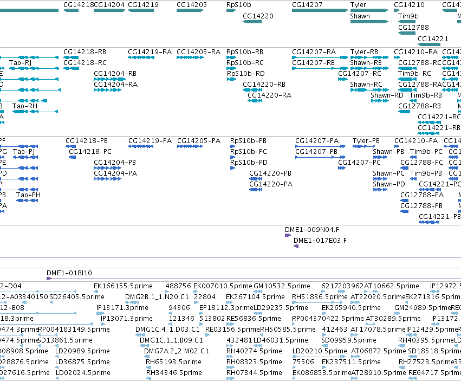Viewport: 461px width, 381px height.
Task: Open the DME1-018I10 clone label
Action: 69,273
